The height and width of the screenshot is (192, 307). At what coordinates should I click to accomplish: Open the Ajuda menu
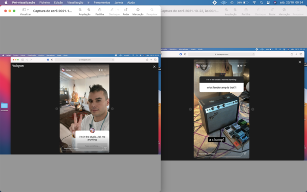tap(131, 3)
